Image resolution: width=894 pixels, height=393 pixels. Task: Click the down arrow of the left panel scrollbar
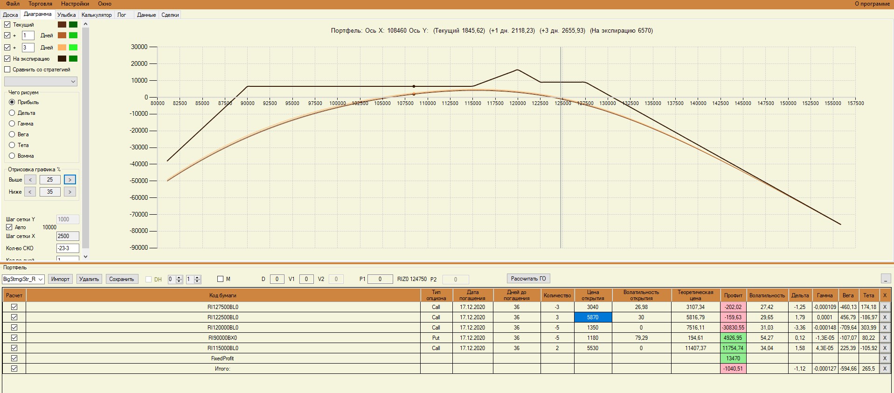85,257
